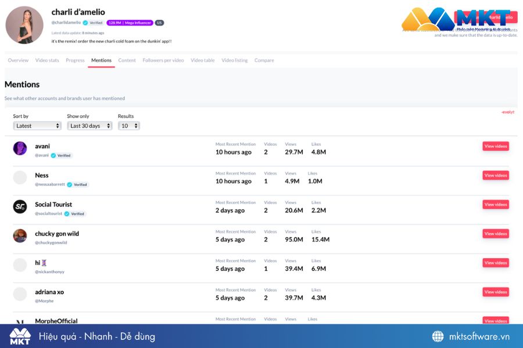The height and width of the screenshot is (348, 523).
Task: Click the verified check icon beside @socialtourist
Action: pos(67,214)
